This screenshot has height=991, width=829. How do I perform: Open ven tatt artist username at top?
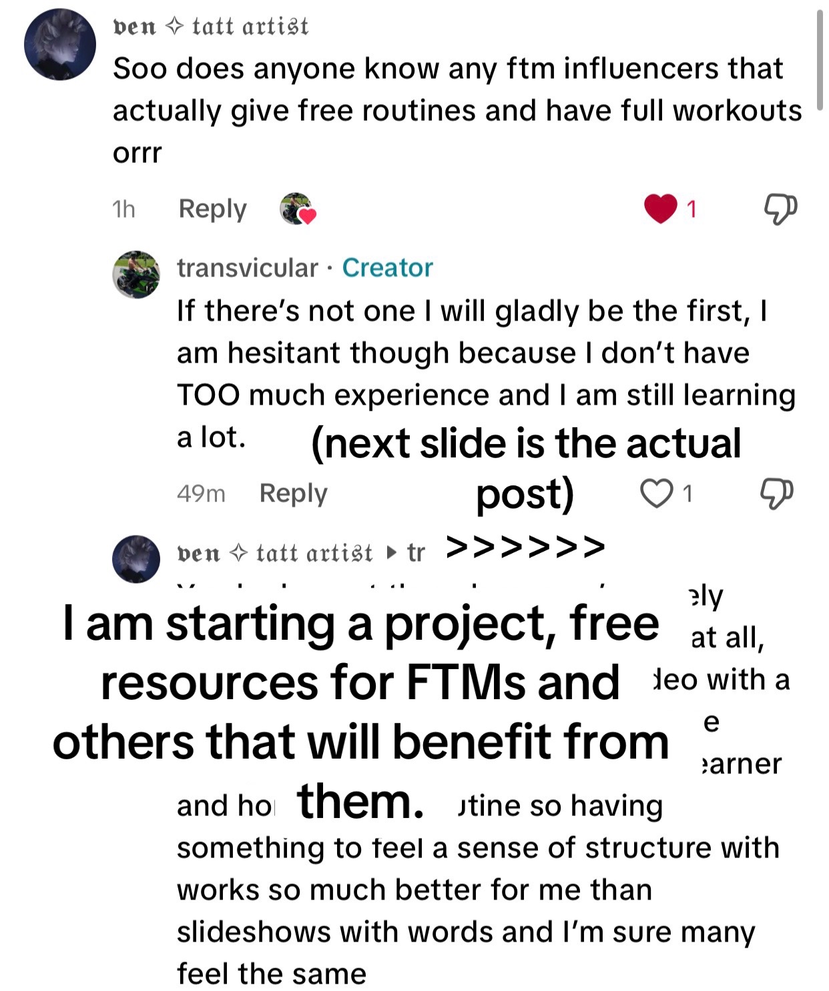pyautogui.click(x=211, y=27)
